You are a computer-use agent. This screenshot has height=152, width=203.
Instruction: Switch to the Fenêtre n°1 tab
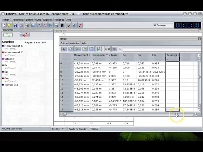[58, 129]
